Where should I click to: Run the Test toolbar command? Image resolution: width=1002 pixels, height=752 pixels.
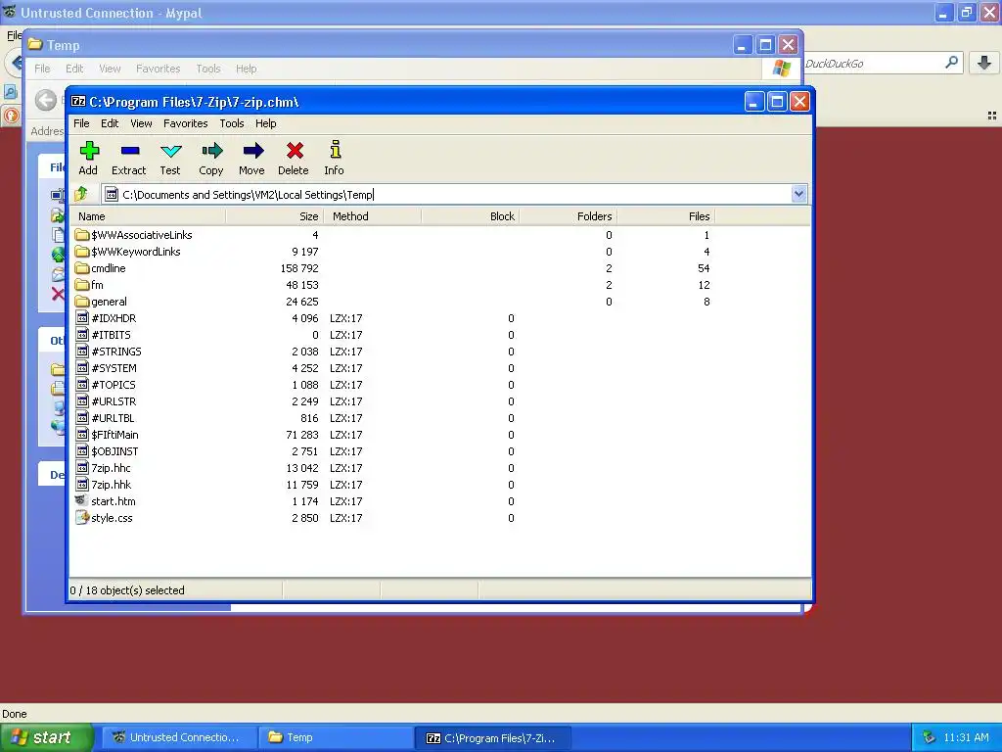click(x=170, y=151)
